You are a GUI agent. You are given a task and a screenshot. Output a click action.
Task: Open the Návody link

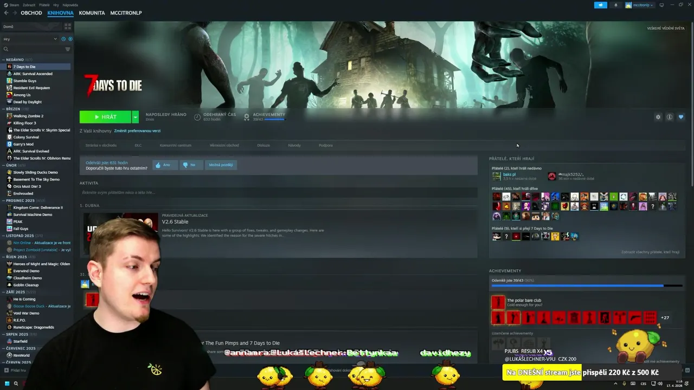tap(294, 145)
